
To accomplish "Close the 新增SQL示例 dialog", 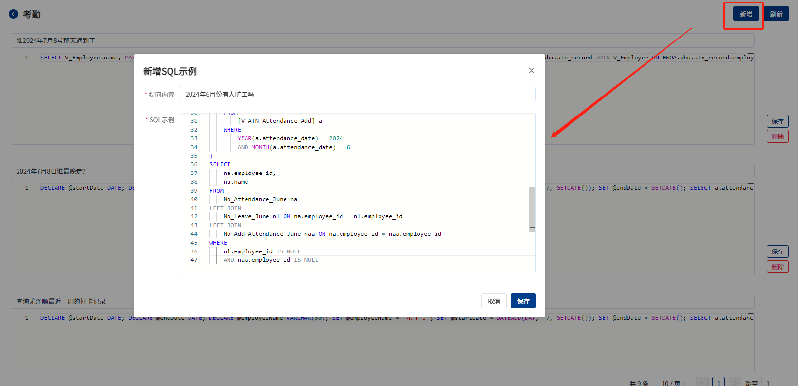I will [x=532, y=71].
